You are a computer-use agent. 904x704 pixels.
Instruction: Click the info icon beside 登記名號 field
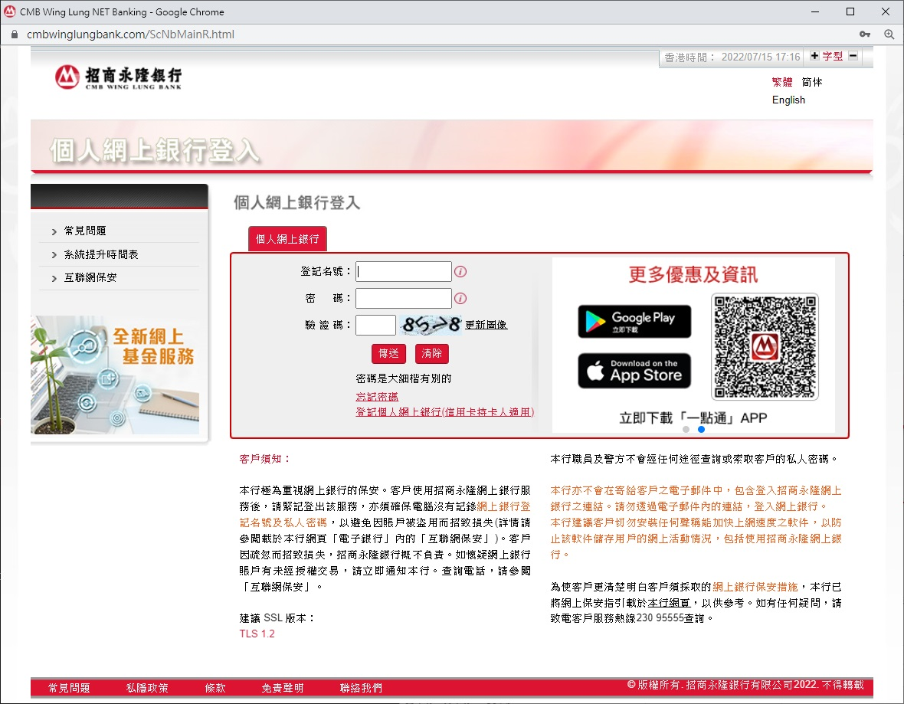(x=460, y=272)
